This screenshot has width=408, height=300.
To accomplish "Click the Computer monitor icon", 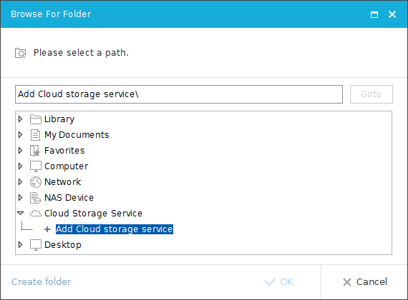I will coord(35,166).
